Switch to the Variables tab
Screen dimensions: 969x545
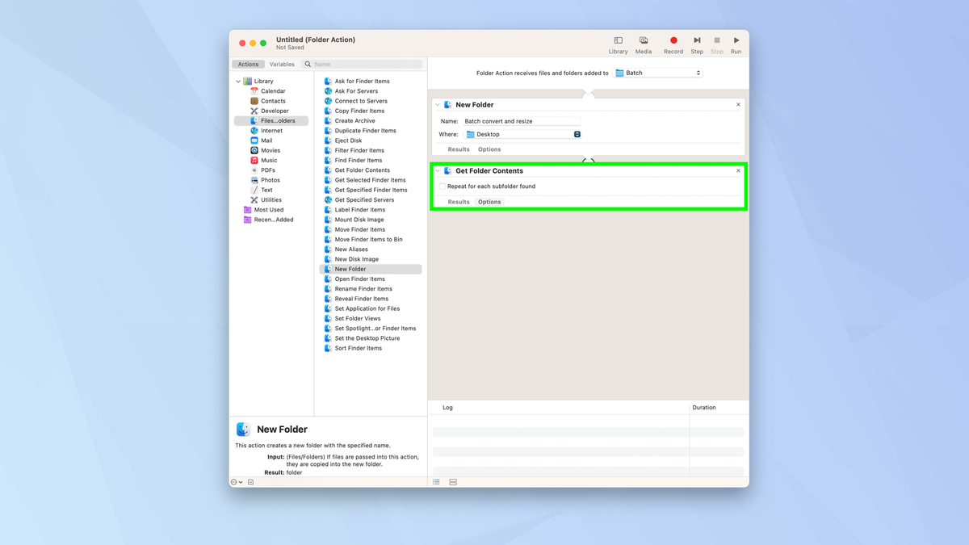[281, 64]
